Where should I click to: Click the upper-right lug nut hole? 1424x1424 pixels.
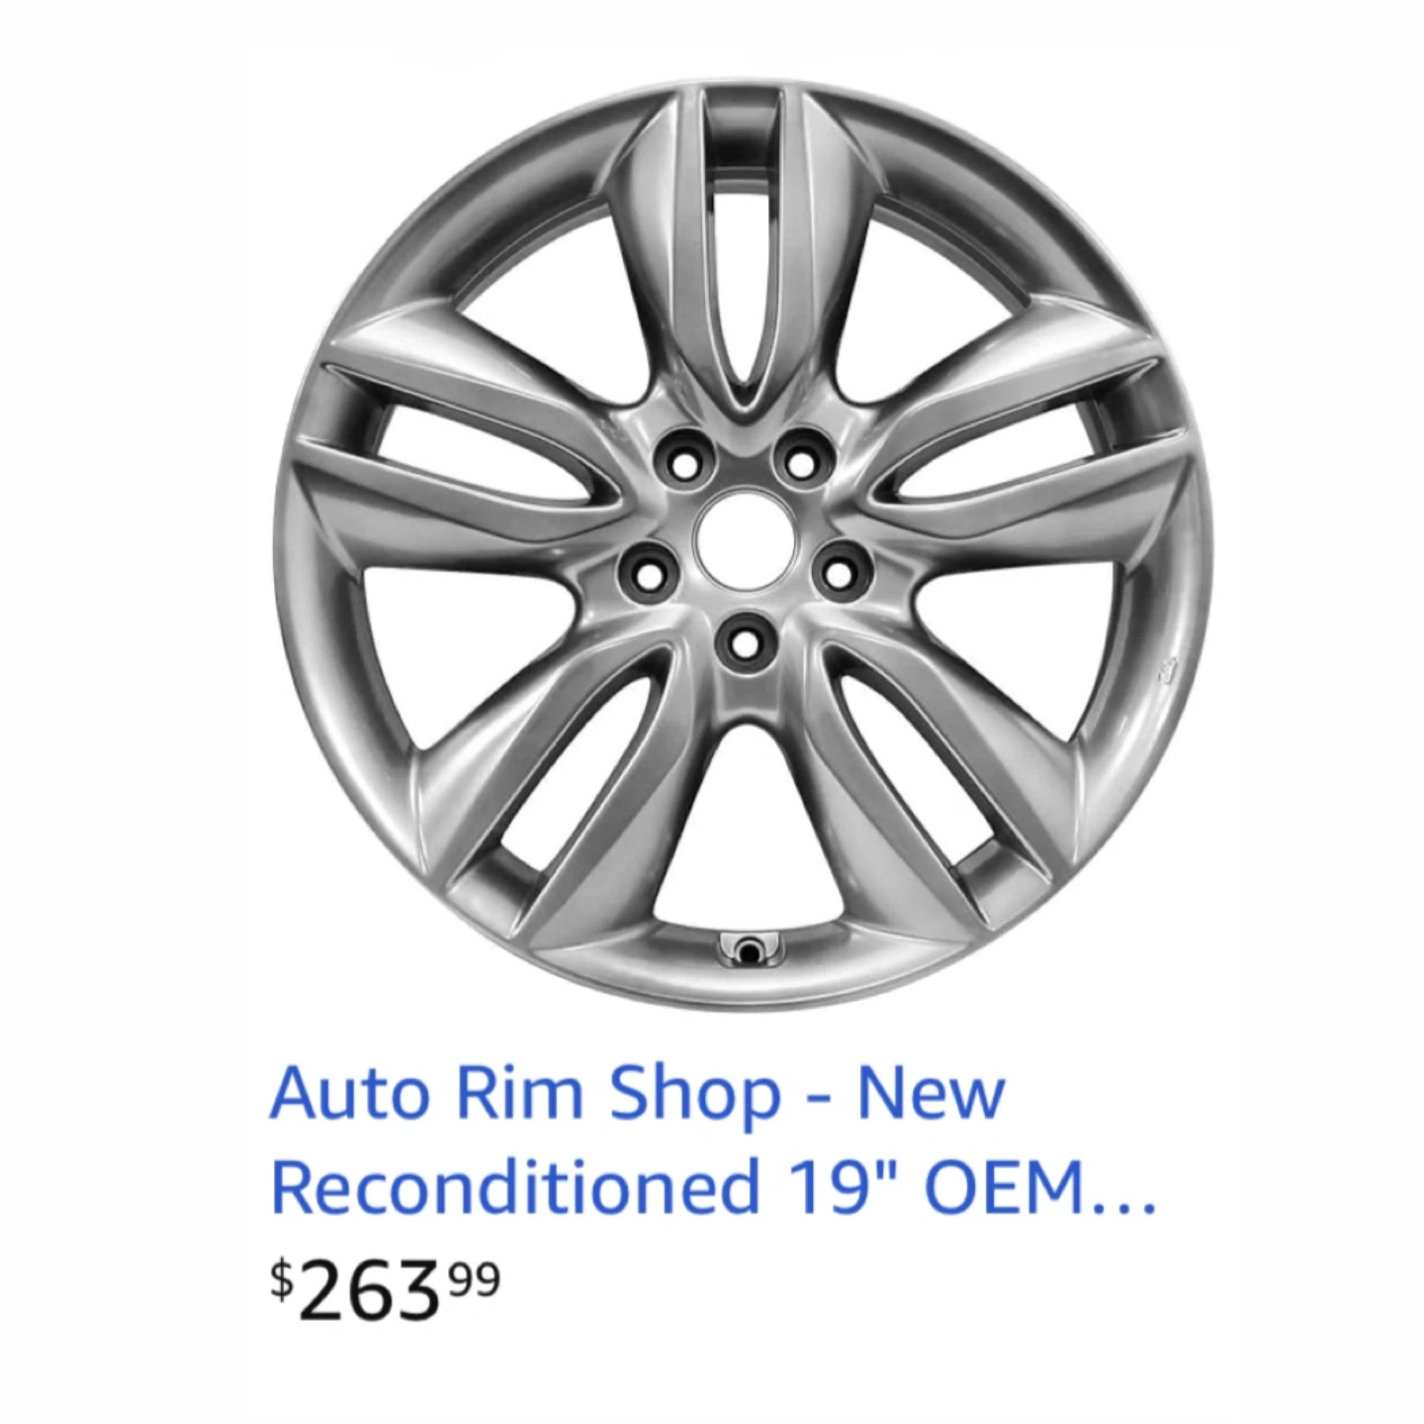click(798, 460)
